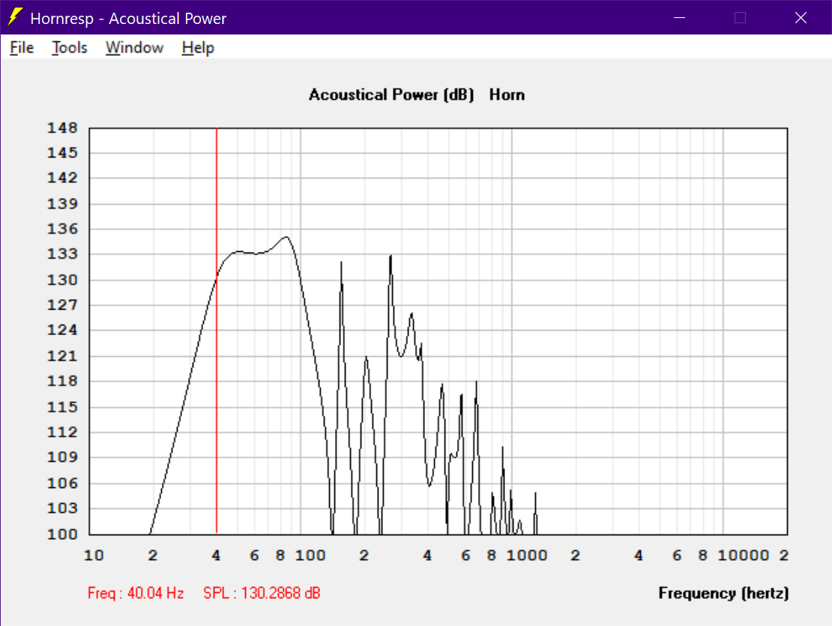Screen dimensions: 832x626
Task: Click the 106 y-axis label
Action: pyautogui.click(x=63, y=484)
